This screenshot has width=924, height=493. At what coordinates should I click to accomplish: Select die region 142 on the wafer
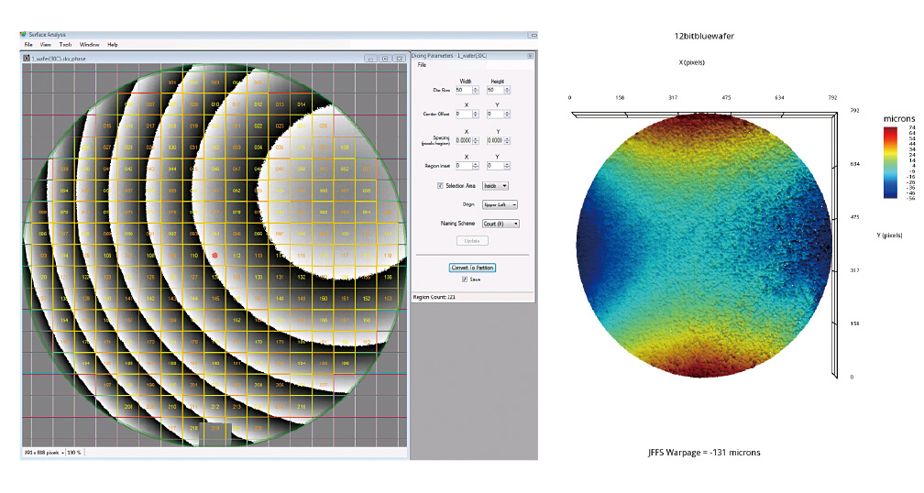[x=150, y=299]
